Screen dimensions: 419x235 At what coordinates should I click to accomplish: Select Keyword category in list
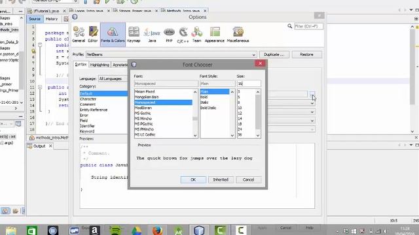coord(103,131)
